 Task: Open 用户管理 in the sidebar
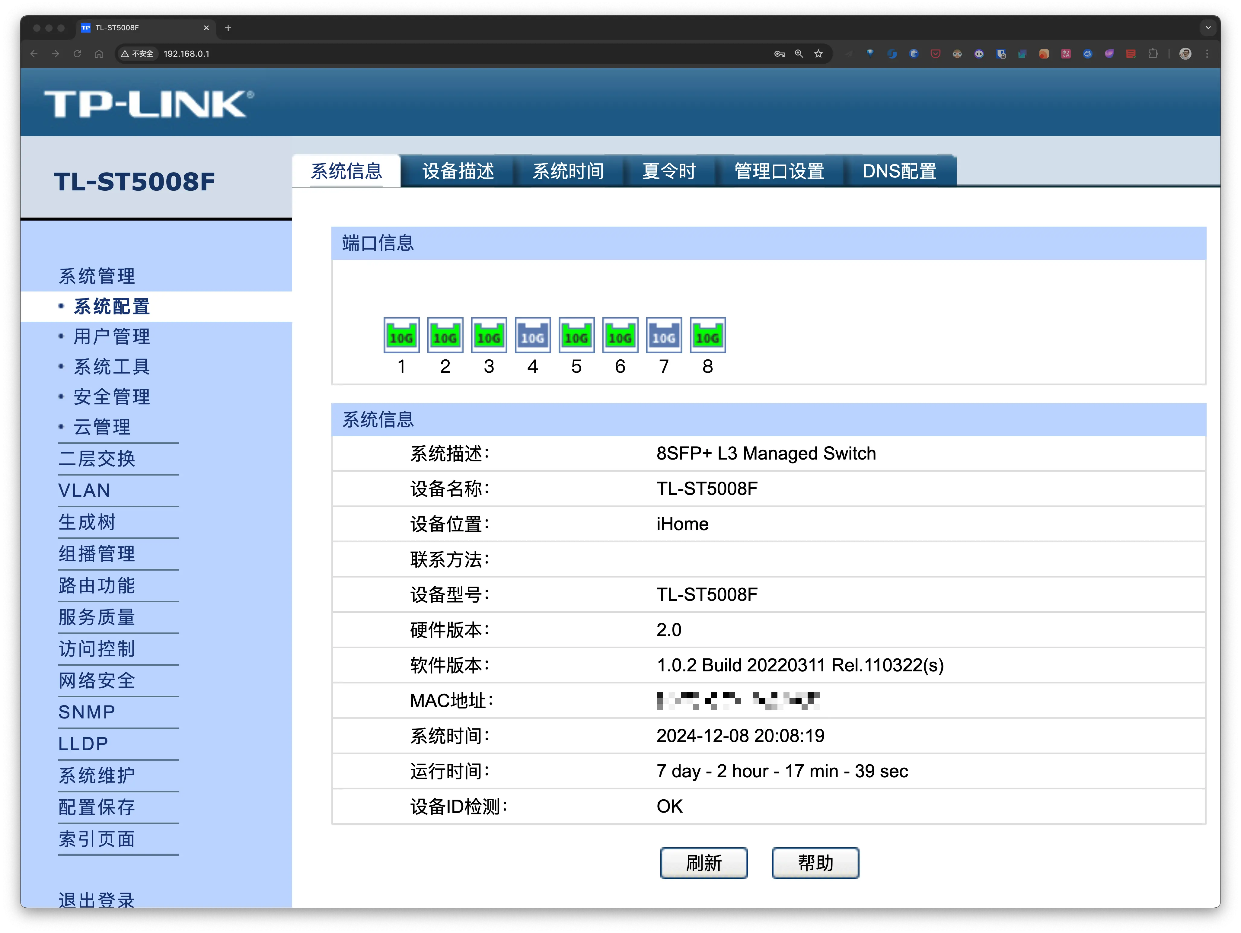[112, 337]
